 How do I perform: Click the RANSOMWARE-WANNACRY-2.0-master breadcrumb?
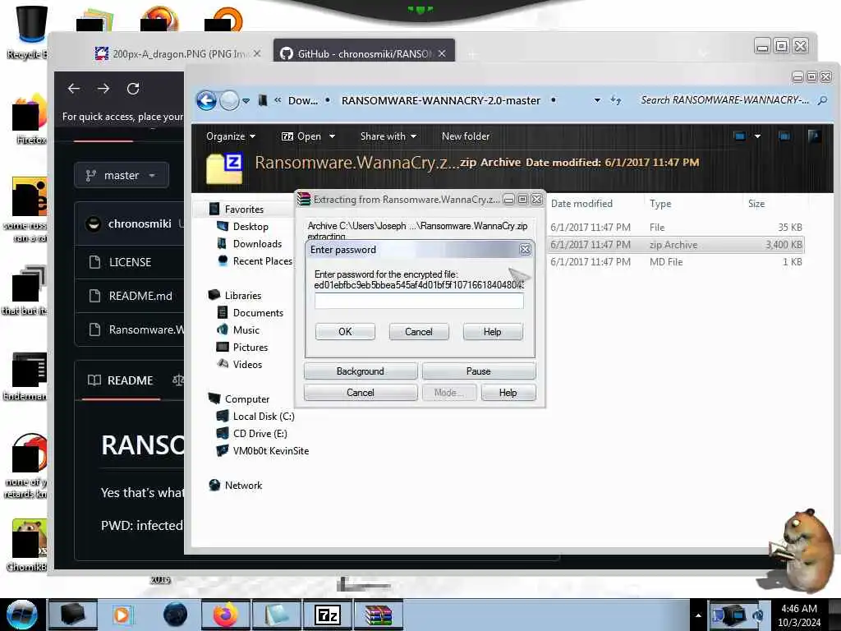pyautogui.click(x=441, y=100)
